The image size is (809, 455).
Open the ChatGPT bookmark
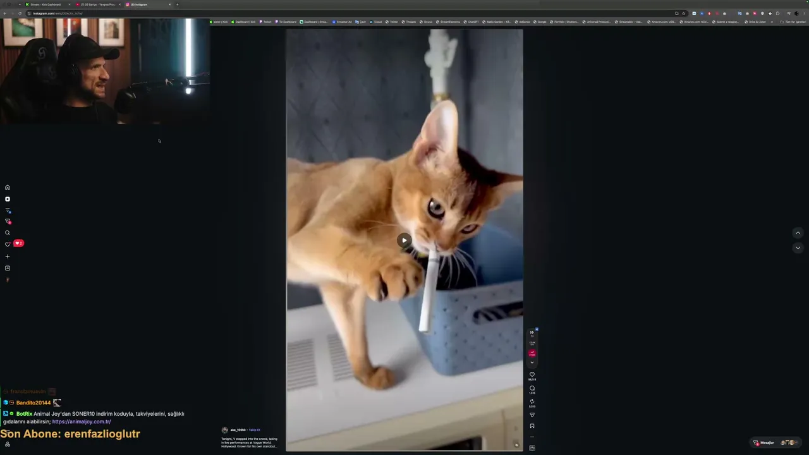(471, 21)
